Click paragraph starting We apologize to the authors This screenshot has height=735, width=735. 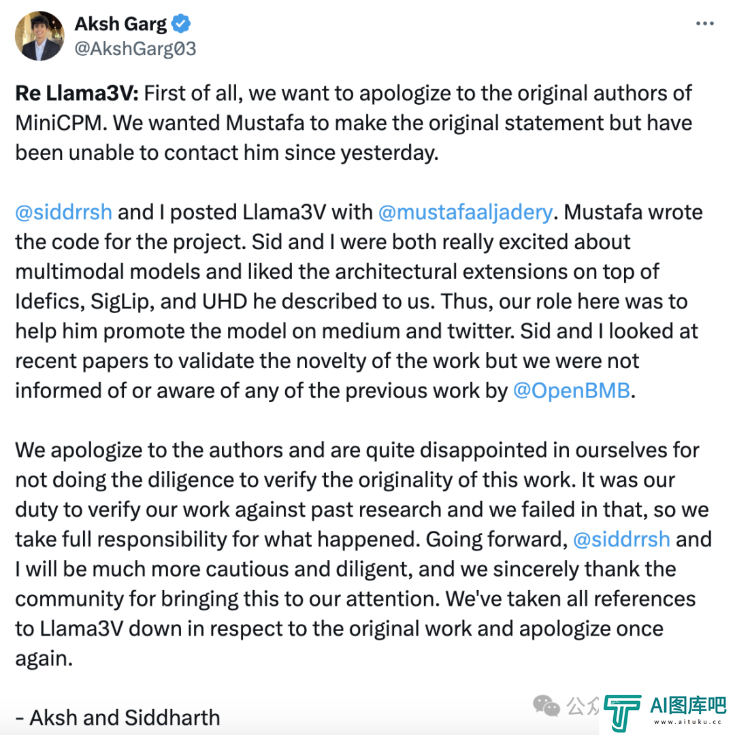pos(363,555)
